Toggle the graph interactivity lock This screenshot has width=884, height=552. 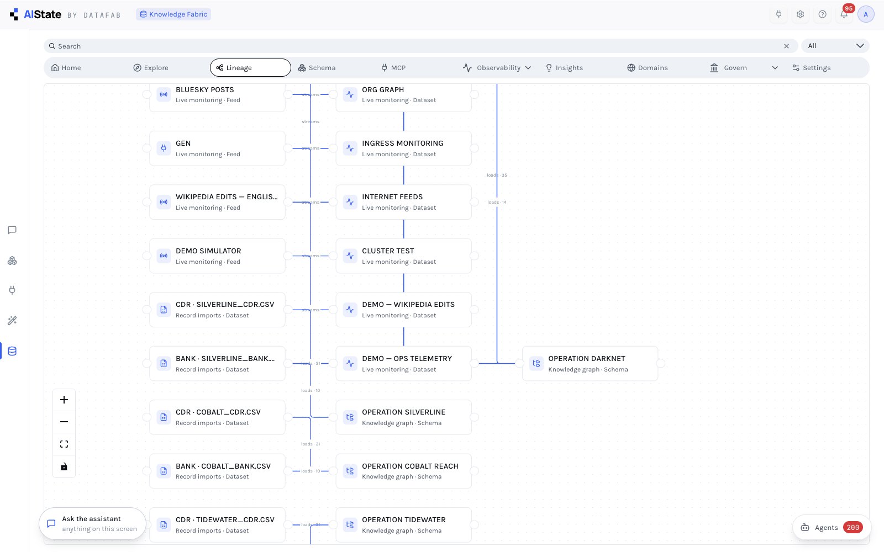[x=64, y=466]
